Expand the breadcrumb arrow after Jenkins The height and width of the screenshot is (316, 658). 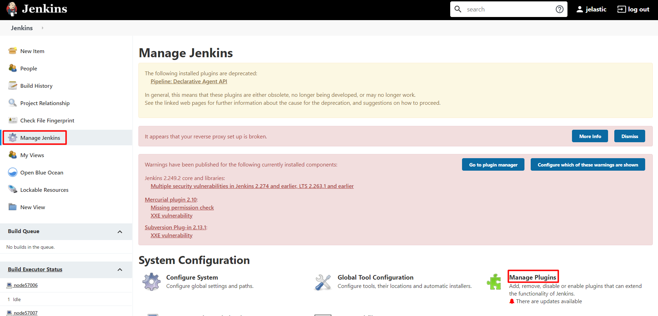point(42,28)
